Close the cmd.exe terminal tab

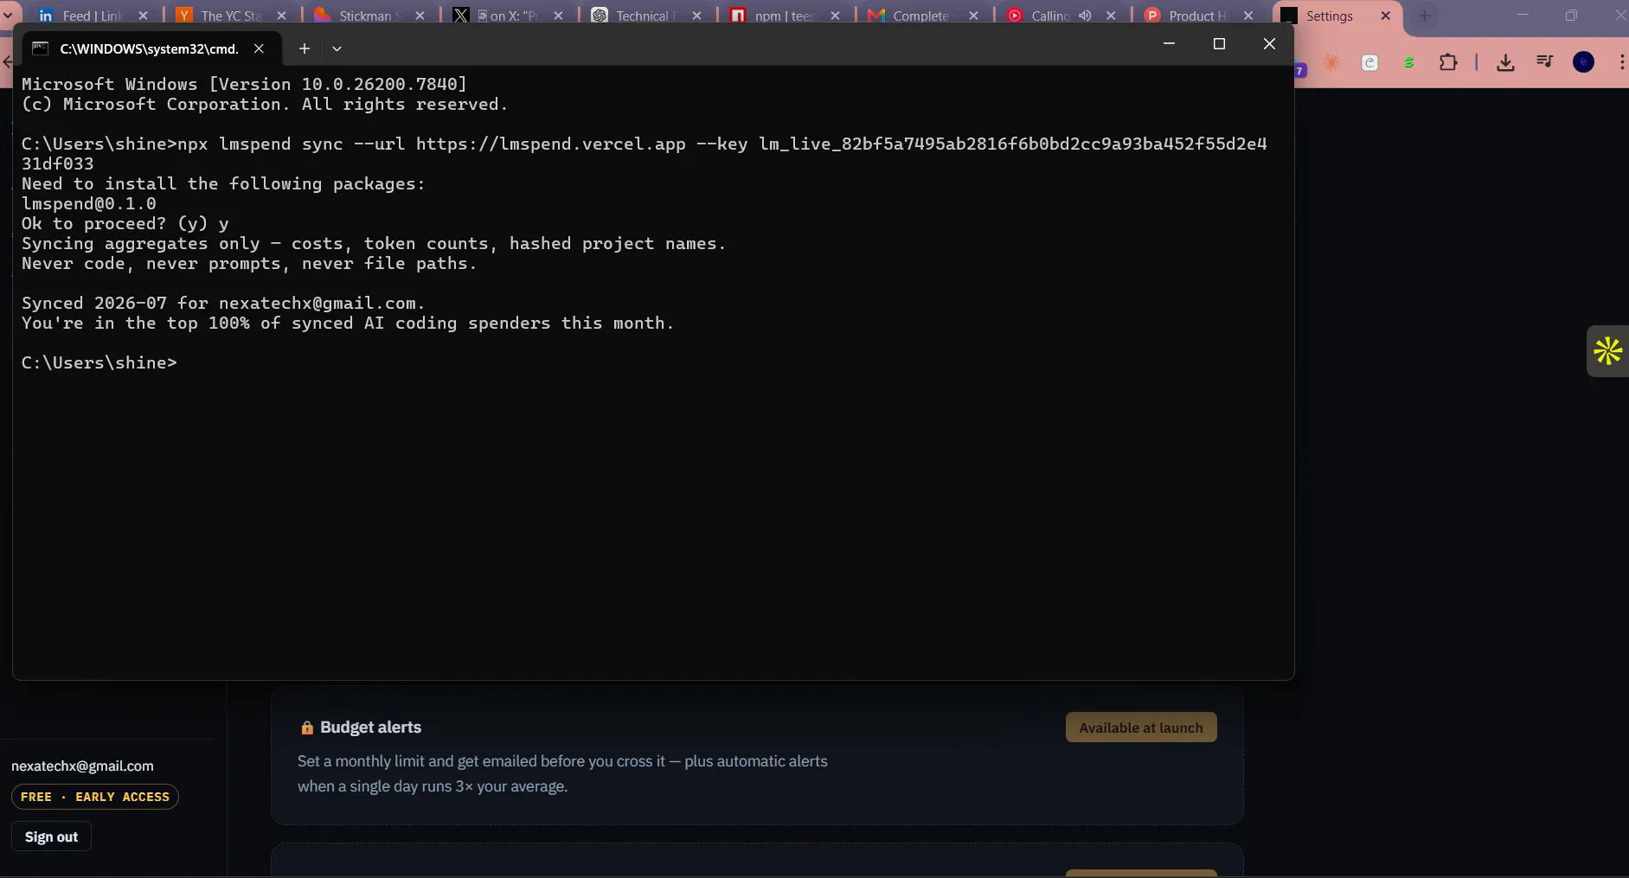click(259, 48)
